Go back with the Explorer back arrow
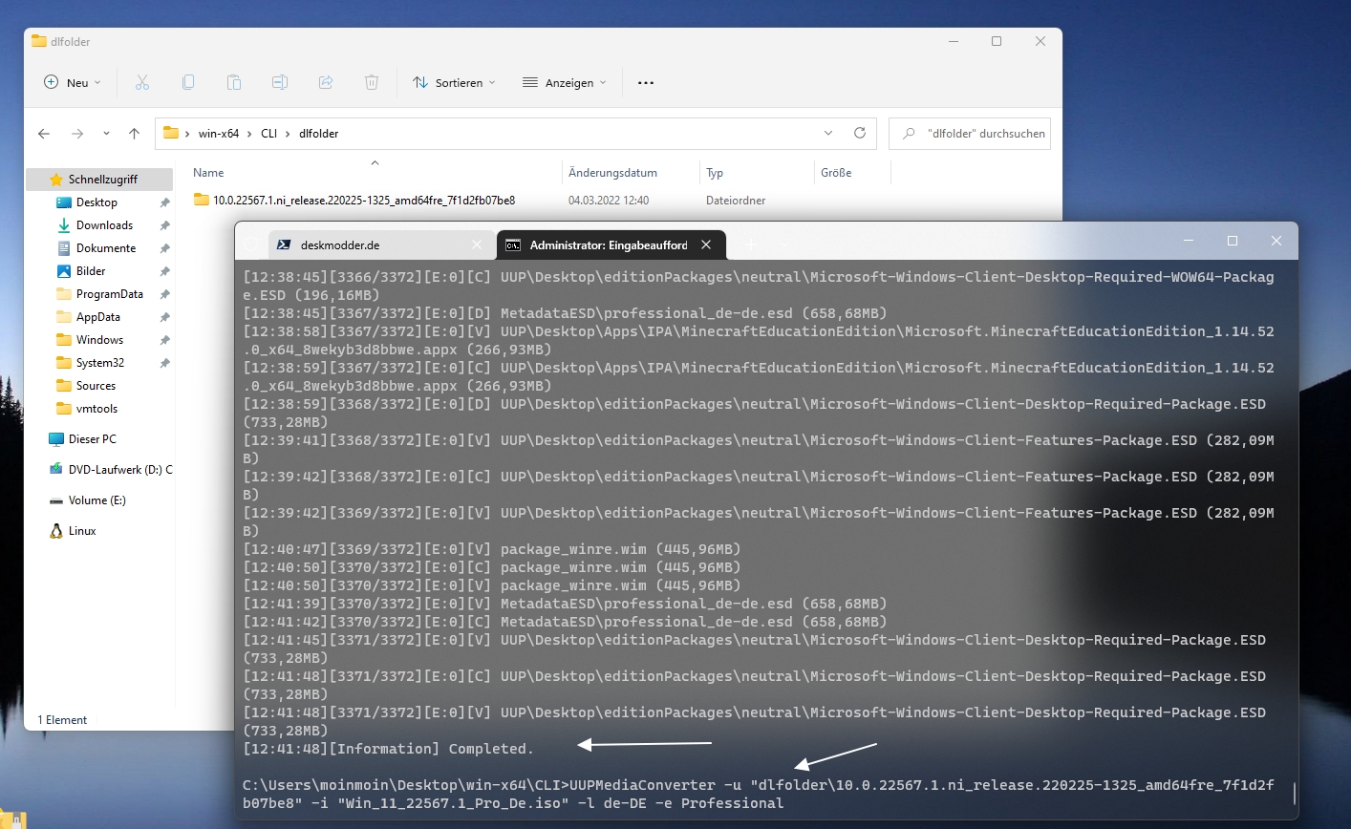1351x829 pixels. [x=44, y=134]
